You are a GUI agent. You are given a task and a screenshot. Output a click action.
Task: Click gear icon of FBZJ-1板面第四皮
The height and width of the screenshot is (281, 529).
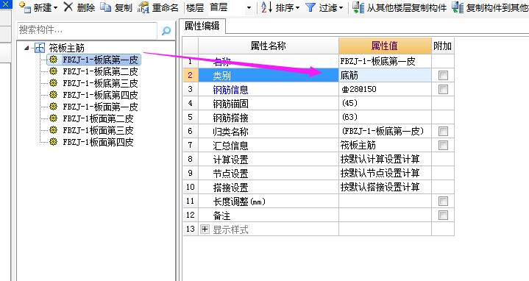pos(53,142)
